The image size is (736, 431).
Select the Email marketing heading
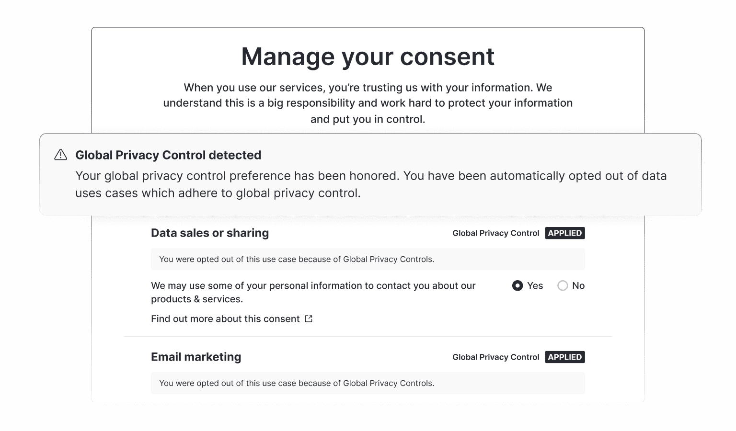(196, 357)
